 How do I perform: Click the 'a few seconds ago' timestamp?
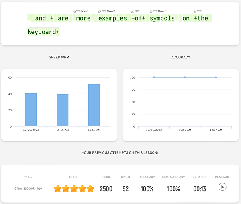click(x=28, y=188)
